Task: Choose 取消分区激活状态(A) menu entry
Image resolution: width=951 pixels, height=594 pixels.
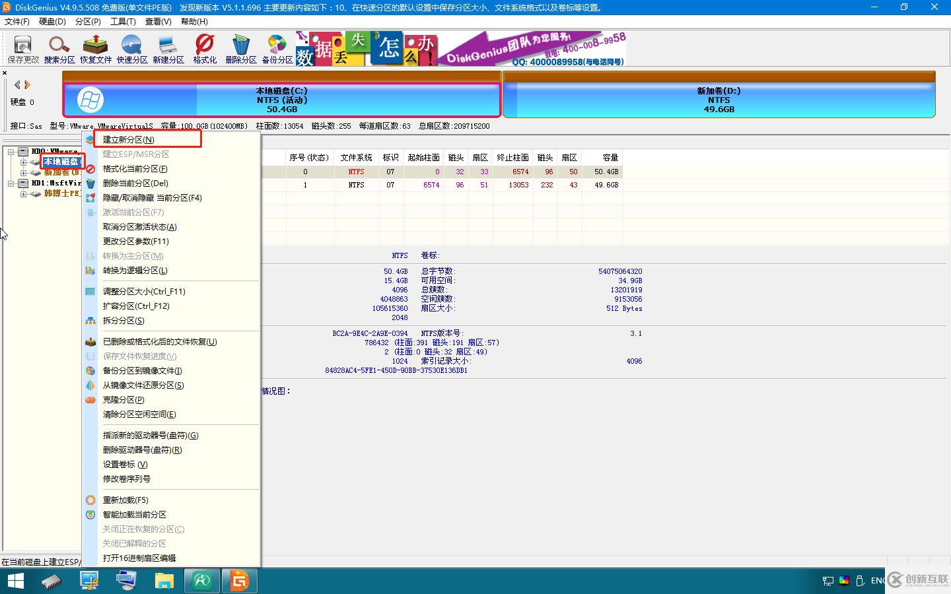Action: tap(172, 227)
